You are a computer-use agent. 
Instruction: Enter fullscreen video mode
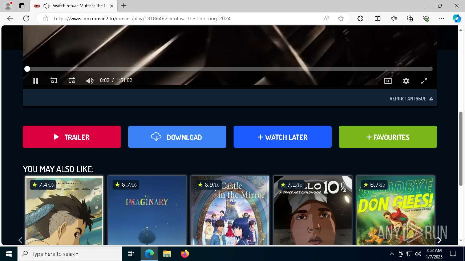pyautogui.click(x=424, y=81)
